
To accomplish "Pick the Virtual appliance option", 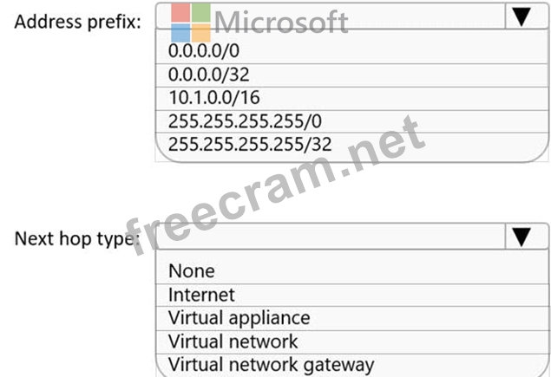I will [x=239, y=318].
